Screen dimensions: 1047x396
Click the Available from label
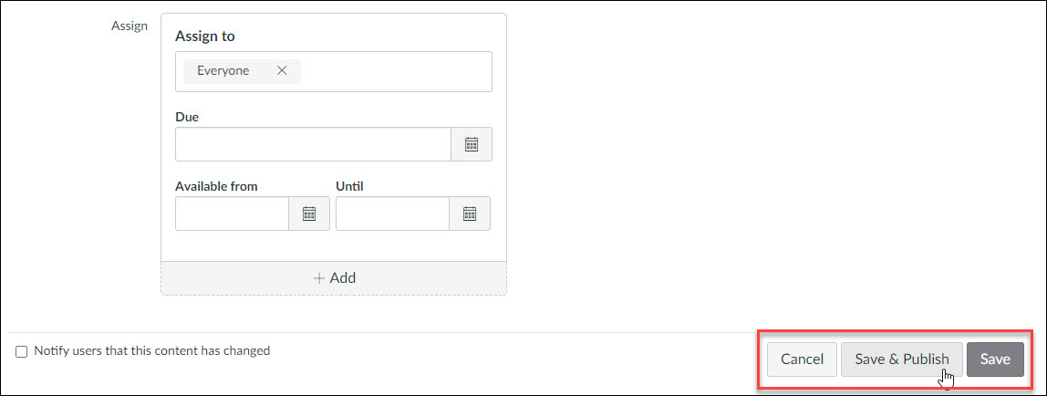pos(216,186)
